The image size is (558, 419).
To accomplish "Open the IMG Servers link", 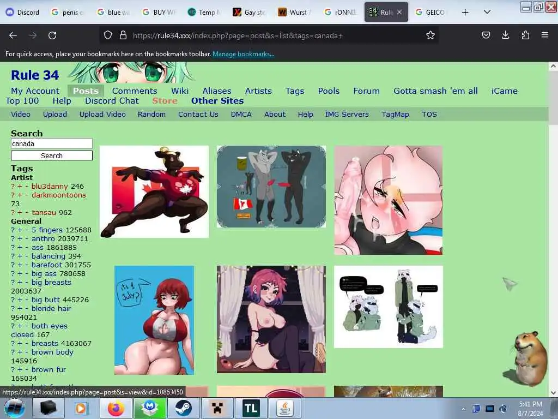I will click(347, 115).
